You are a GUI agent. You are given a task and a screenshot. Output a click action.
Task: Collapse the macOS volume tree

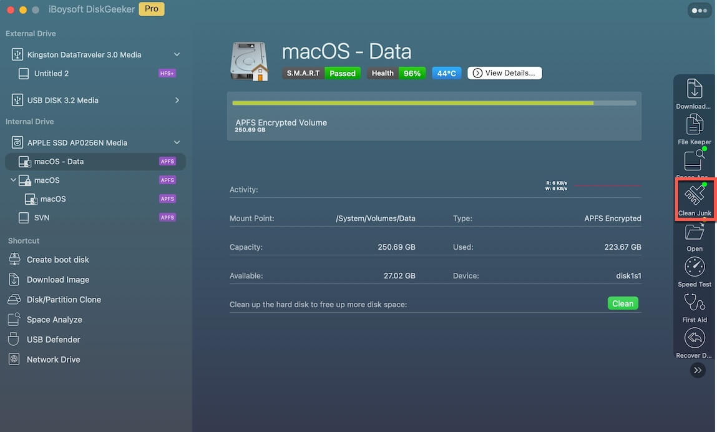[12, 180]
